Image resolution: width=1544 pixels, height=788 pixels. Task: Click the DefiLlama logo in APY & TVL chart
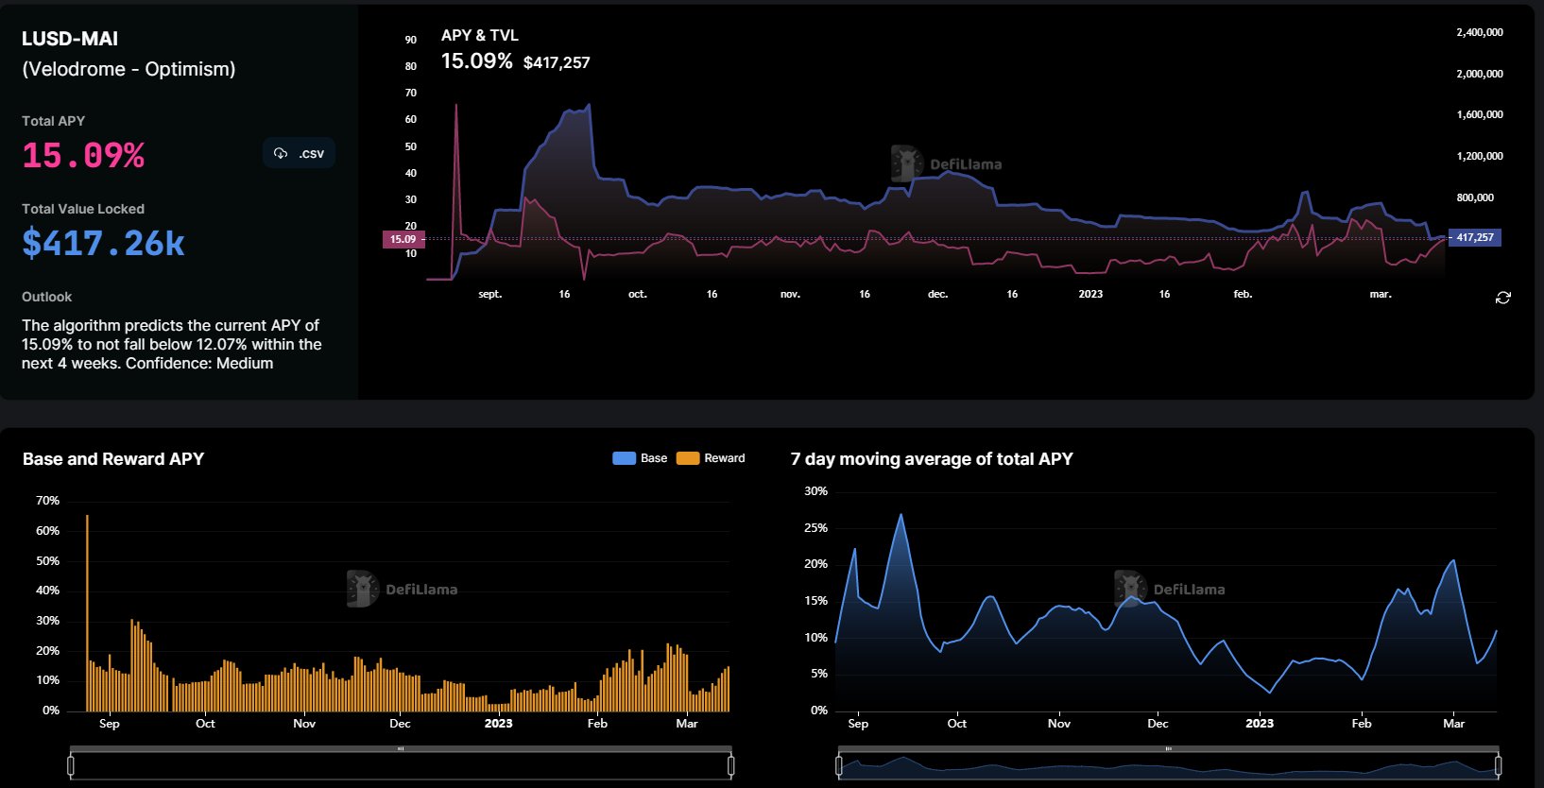[x=907, y=163]
